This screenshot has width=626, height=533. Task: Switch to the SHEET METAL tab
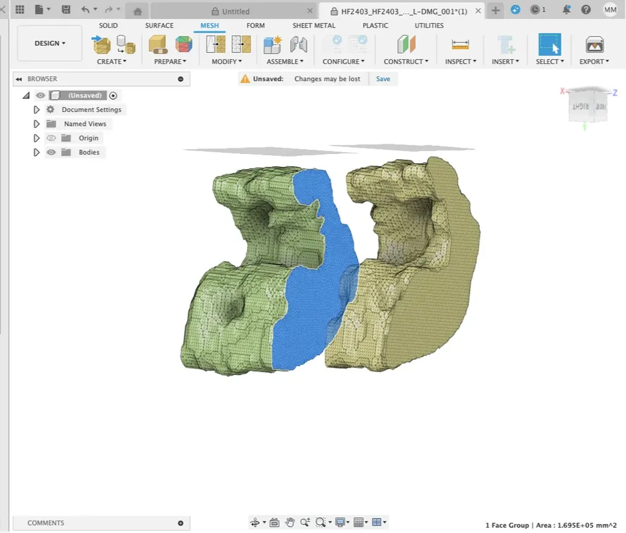point(314,26)
